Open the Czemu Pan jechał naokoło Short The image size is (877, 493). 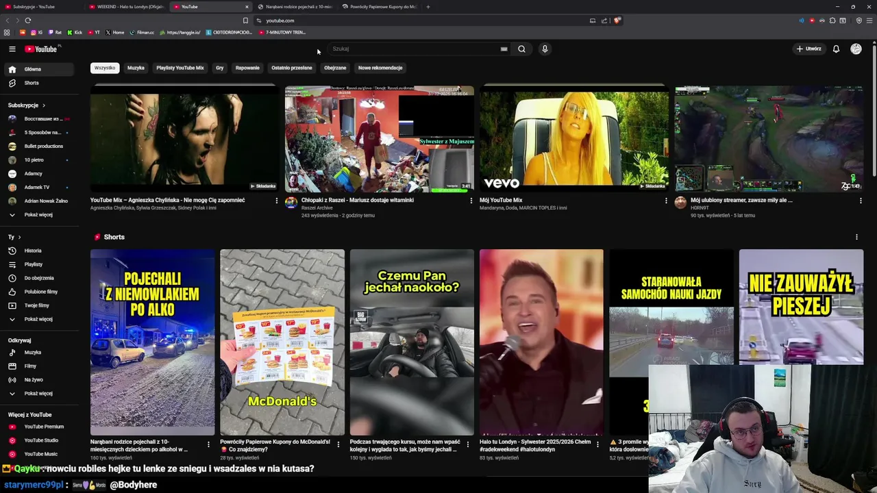pos(412,342)
